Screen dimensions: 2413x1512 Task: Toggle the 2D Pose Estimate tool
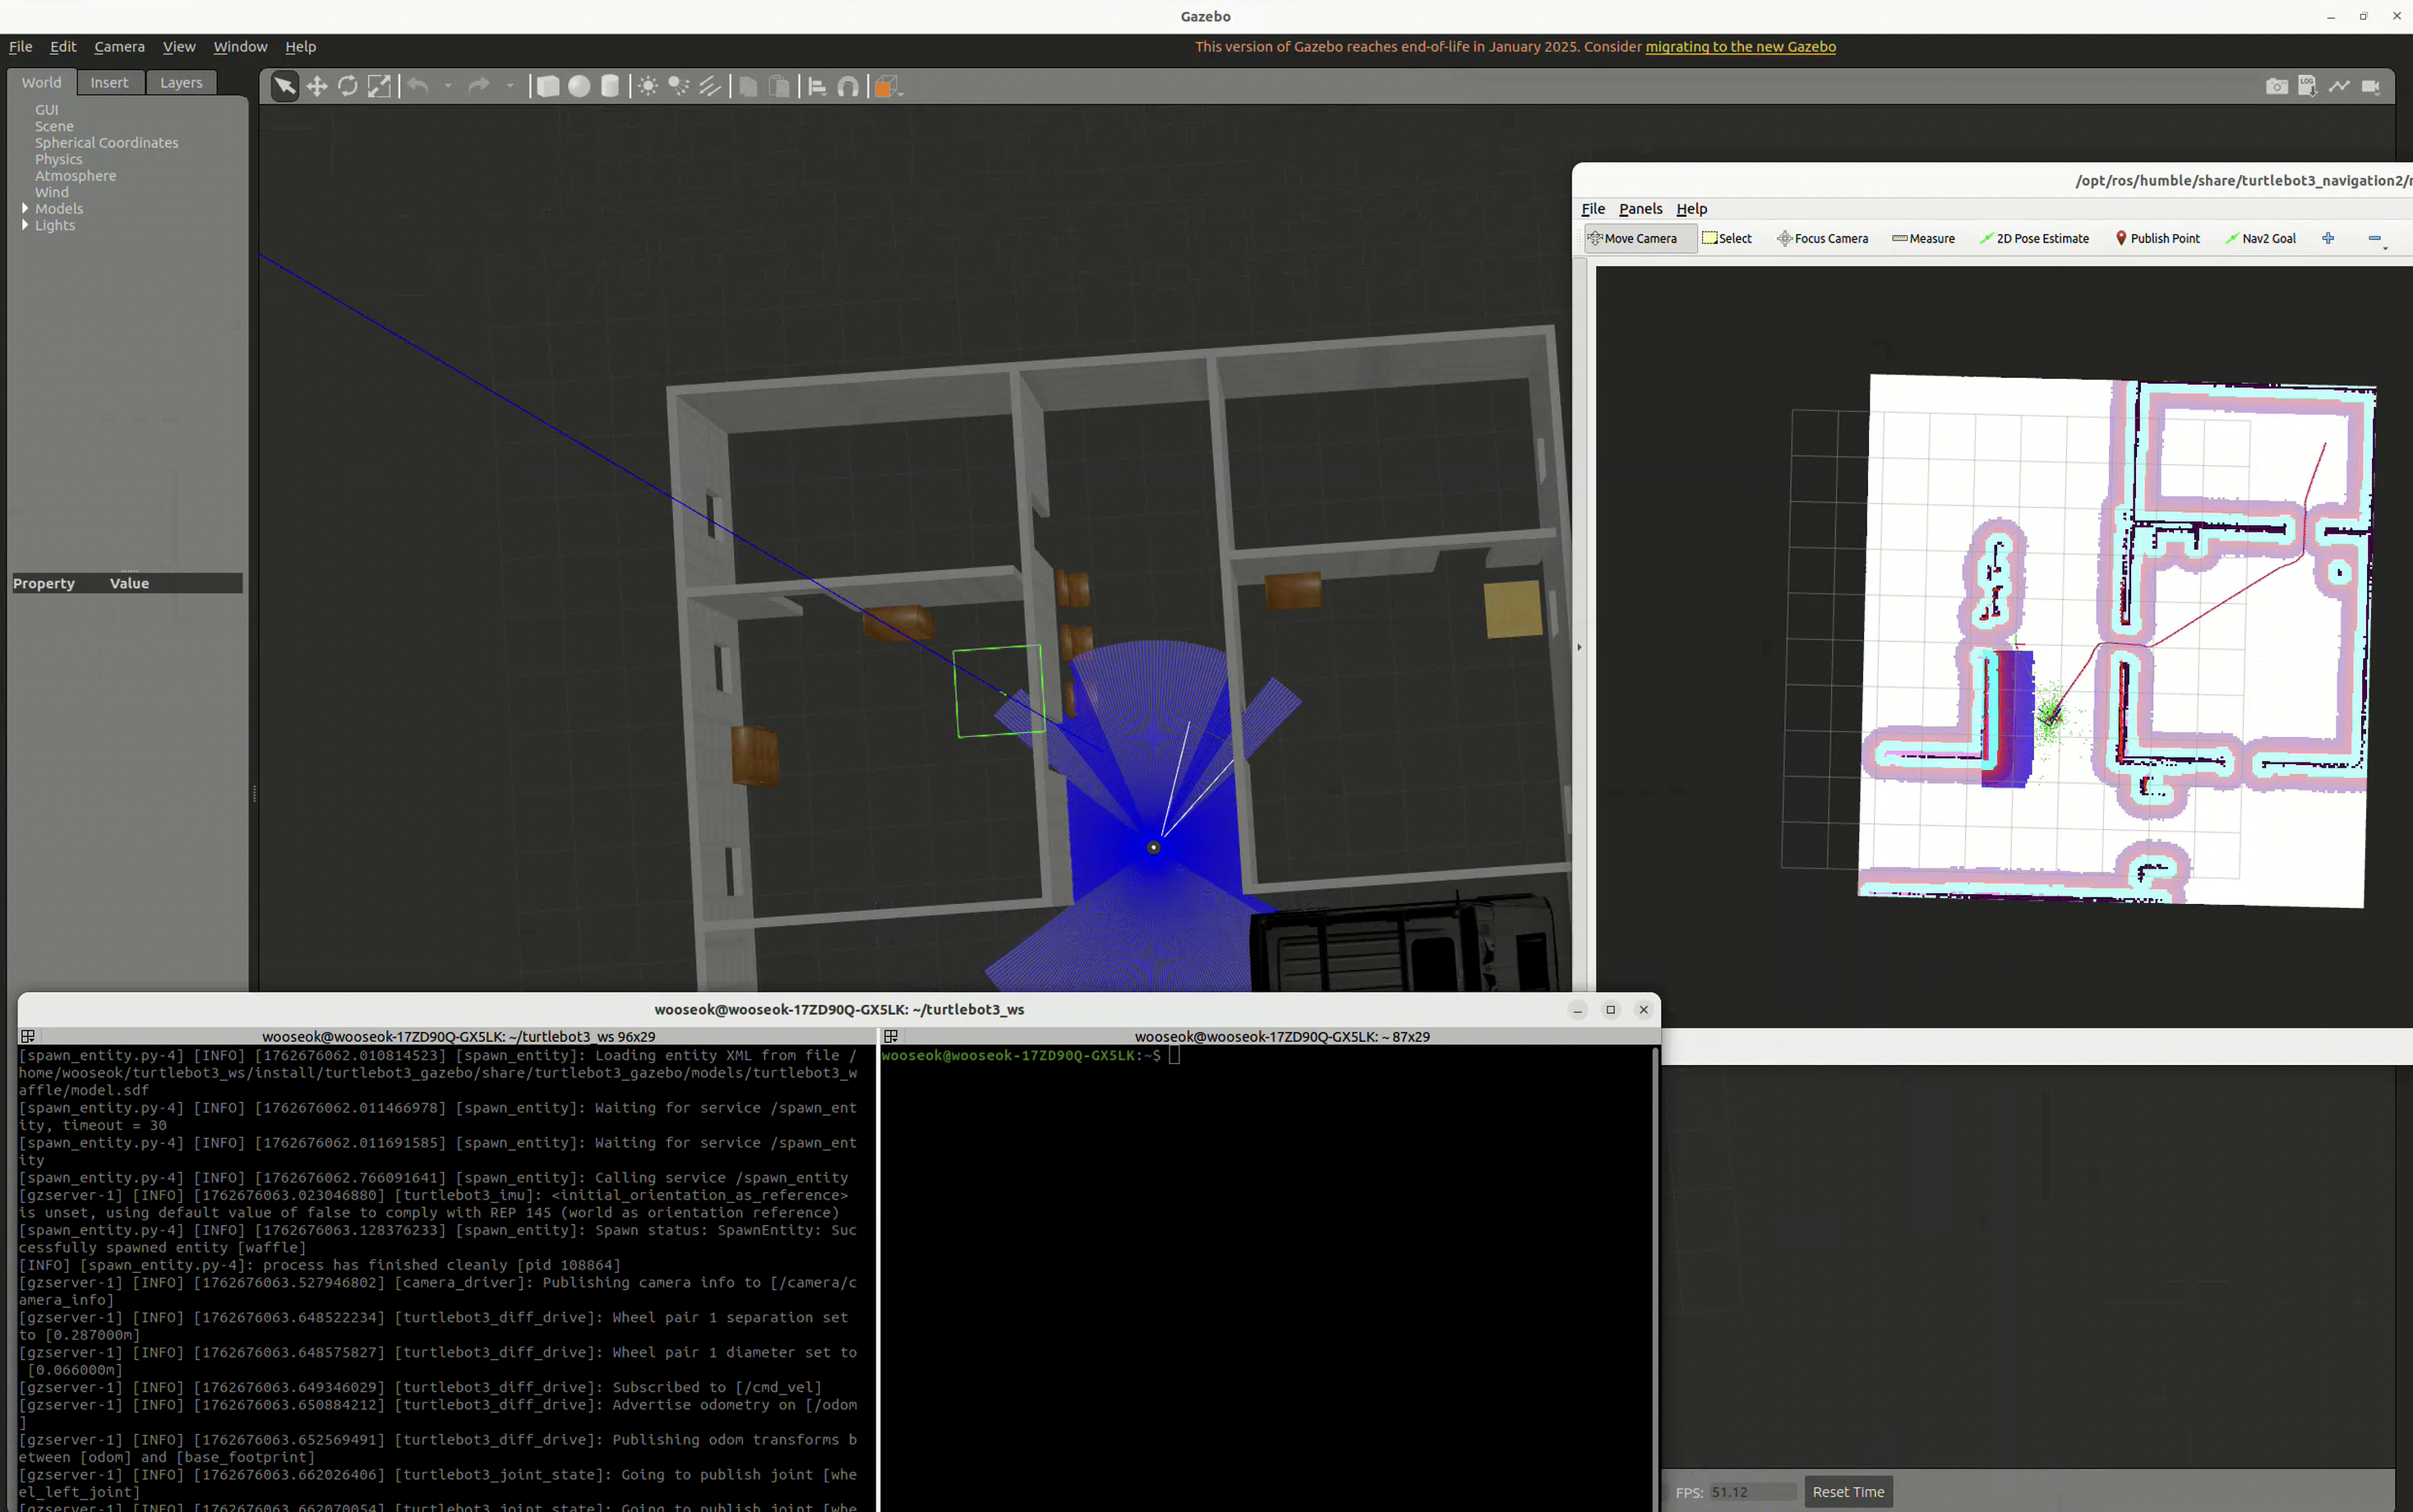coord(2034,238)
